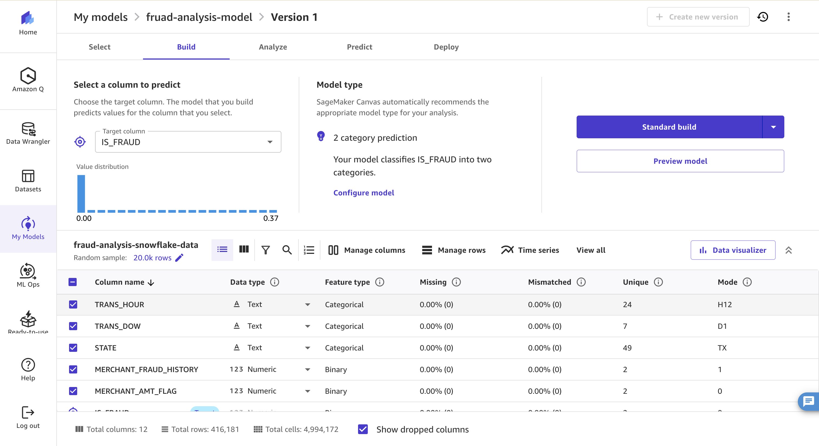Click the 20.0k rows sample link
Viewport: 819px width, 446px height.
click(152, 258)
